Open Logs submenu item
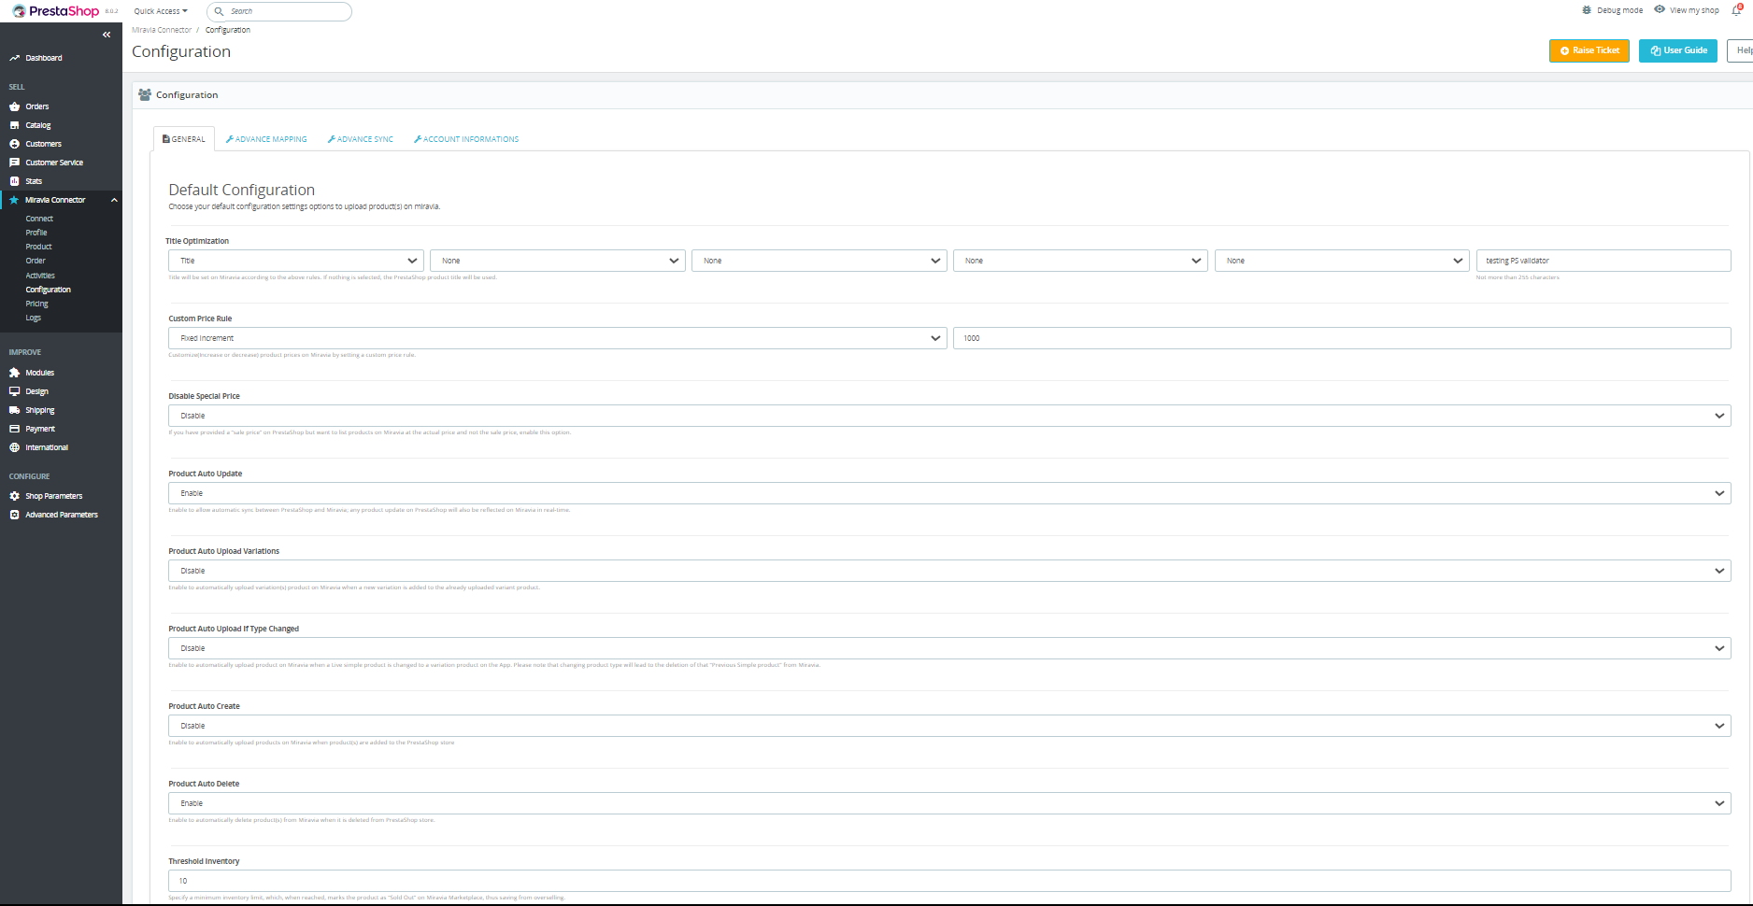This screenshot has height=906, width=1753. [34, 318]
